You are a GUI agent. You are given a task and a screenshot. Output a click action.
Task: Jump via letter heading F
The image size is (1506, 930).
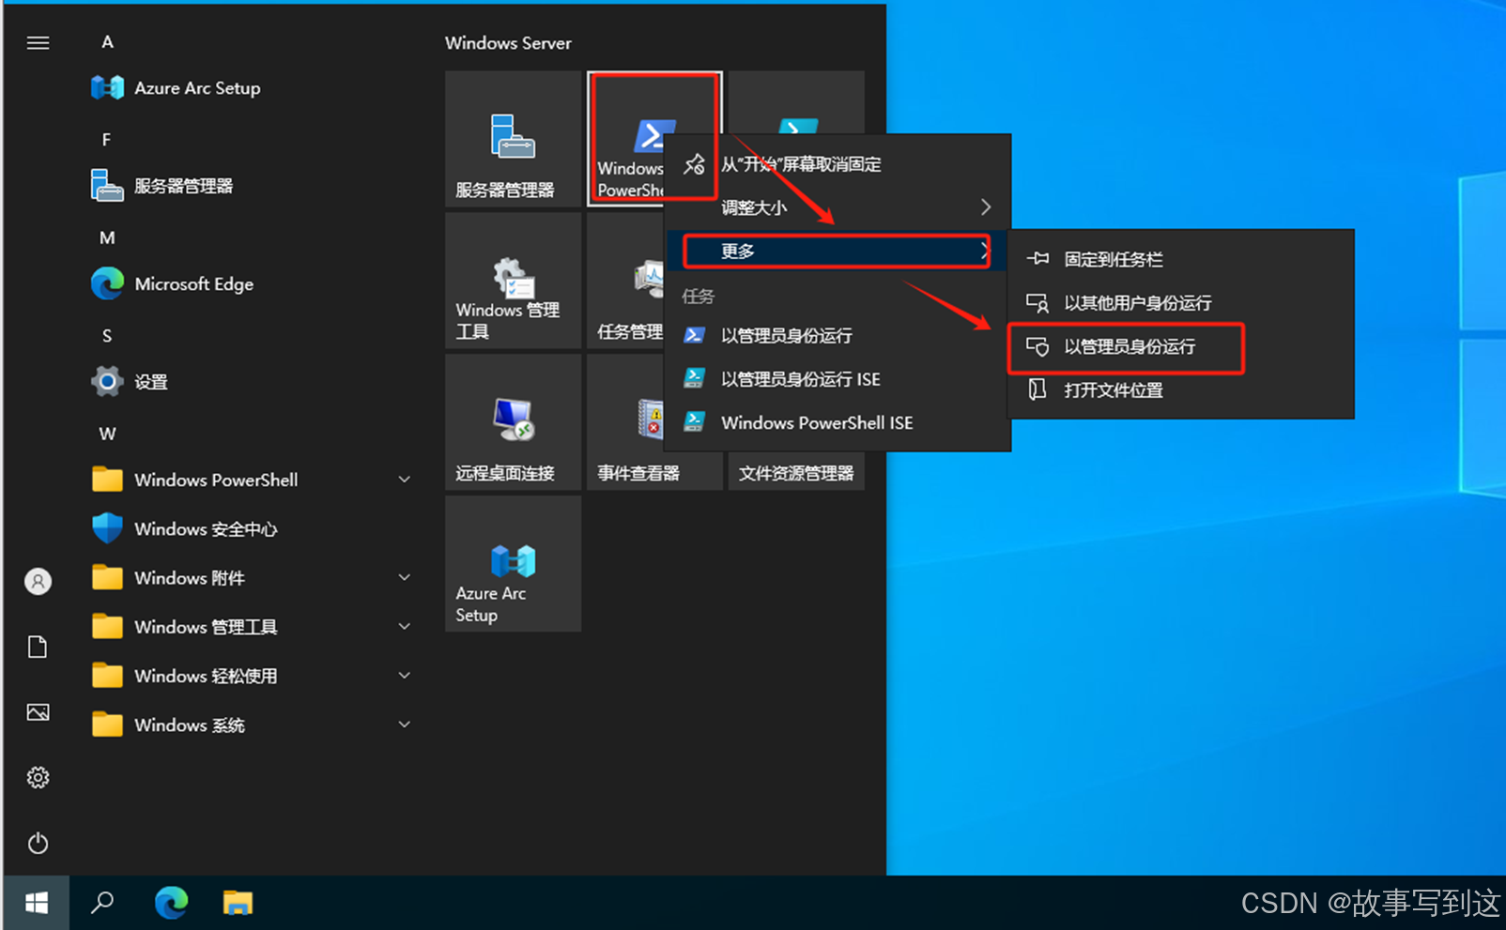pyautogui.click(x=106, y=140)
